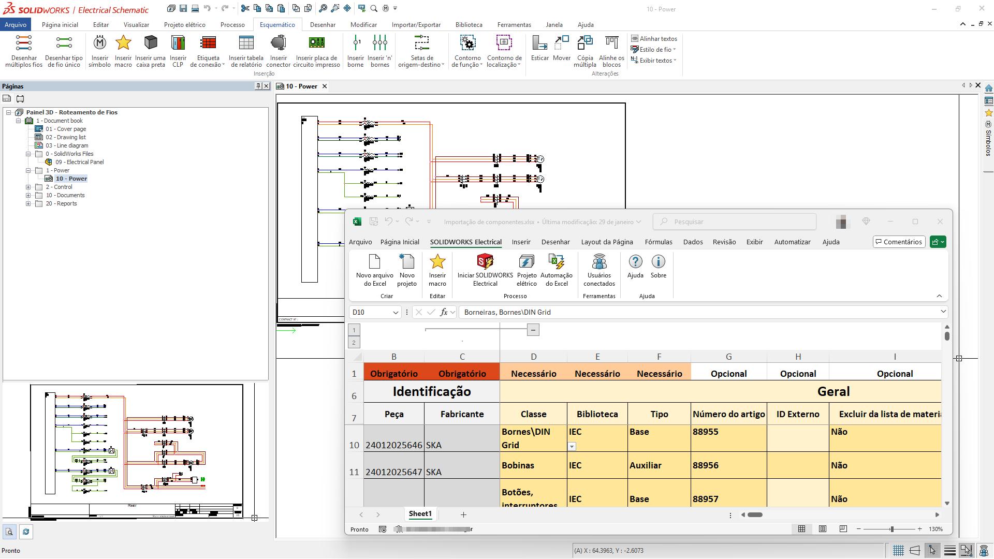Viewport: 994px width, 559px height.
Task: Collapse the Excel ribbon chevron
Action: coord(939,296)
